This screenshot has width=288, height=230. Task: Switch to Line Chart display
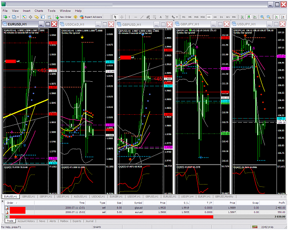click(x=255, y=17)
